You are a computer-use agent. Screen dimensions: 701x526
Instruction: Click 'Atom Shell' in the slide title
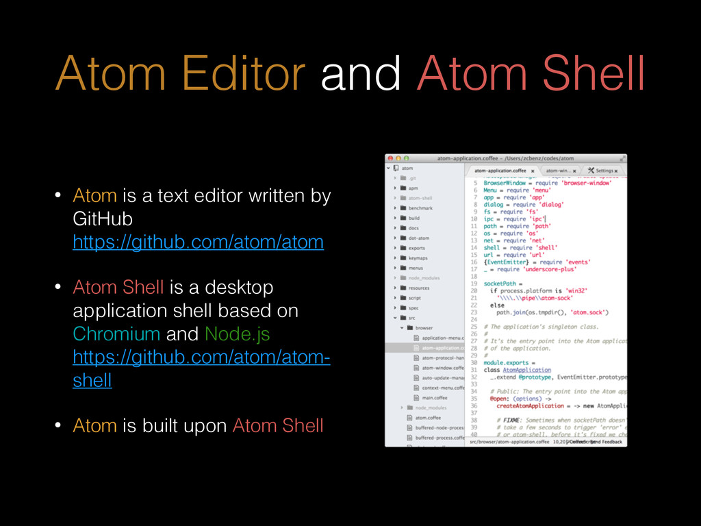click(531, 73)
